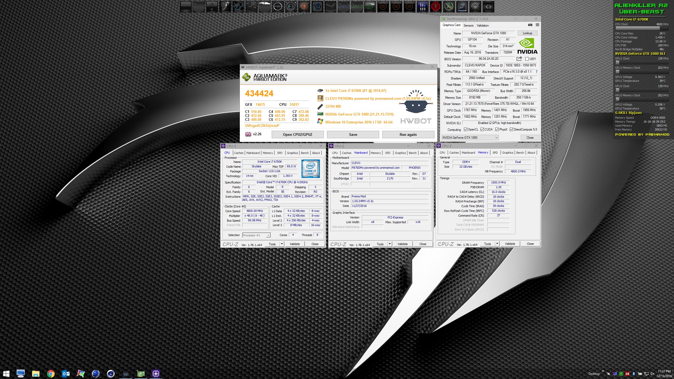674x379 pixels.
Task: Open Google Chrome from the taskbar
Action: click(51, 373)
